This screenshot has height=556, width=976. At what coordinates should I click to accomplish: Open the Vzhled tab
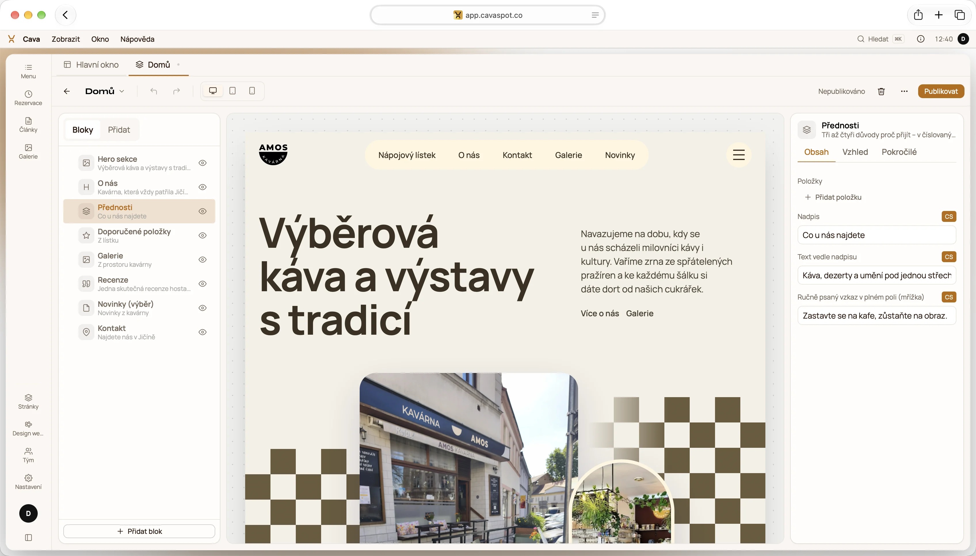click(x=855, y=152)
